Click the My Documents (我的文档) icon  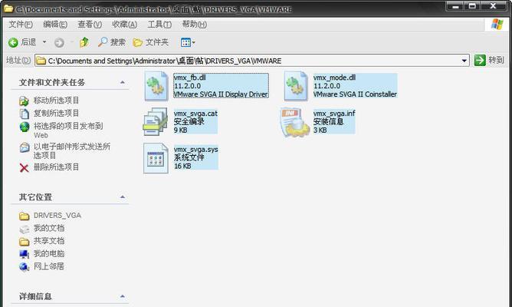click(25, 229)
